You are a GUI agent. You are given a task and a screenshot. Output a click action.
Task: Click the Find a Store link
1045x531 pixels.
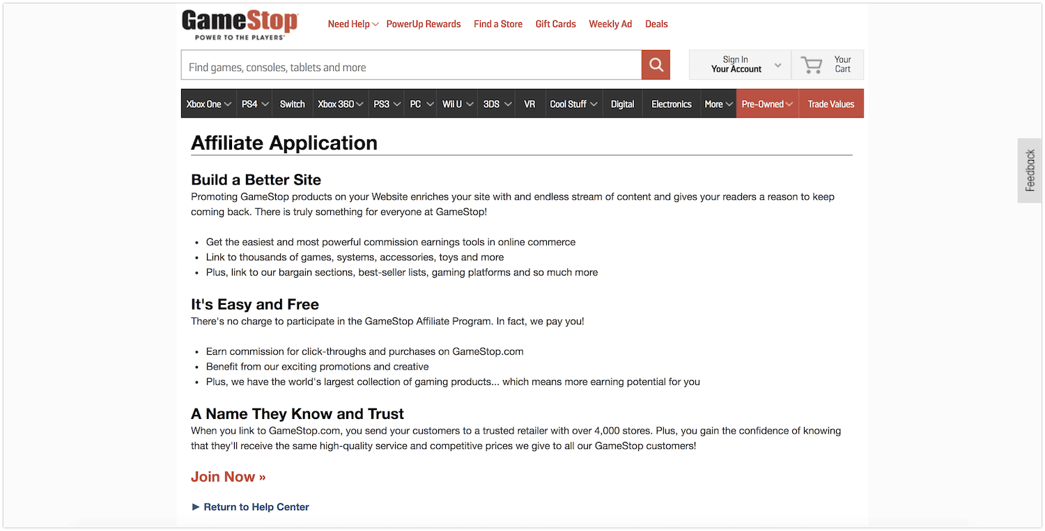click(497, 24)
